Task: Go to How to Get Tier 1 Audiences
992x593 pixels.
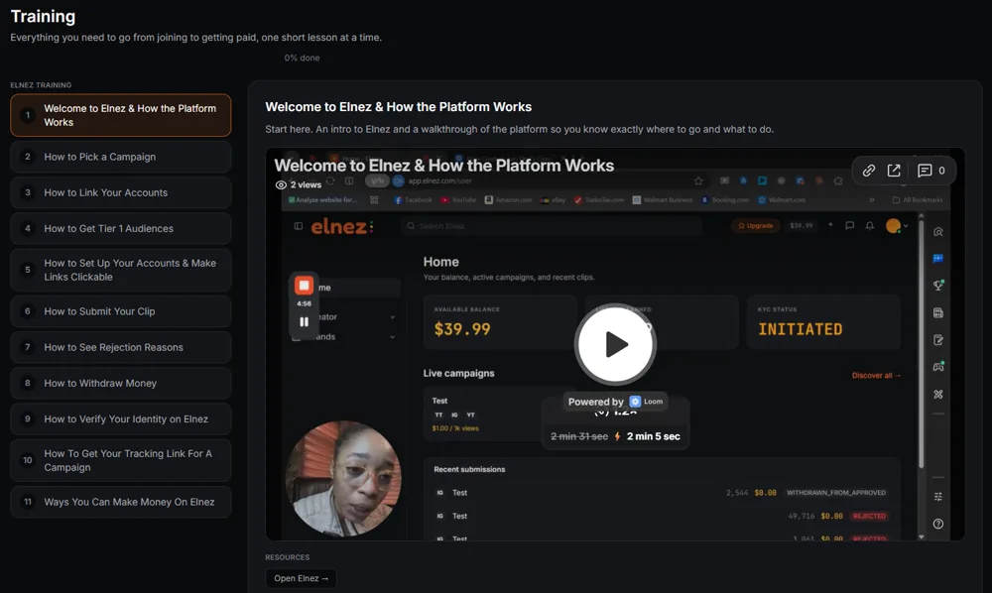Action: (x=121, y=229)
